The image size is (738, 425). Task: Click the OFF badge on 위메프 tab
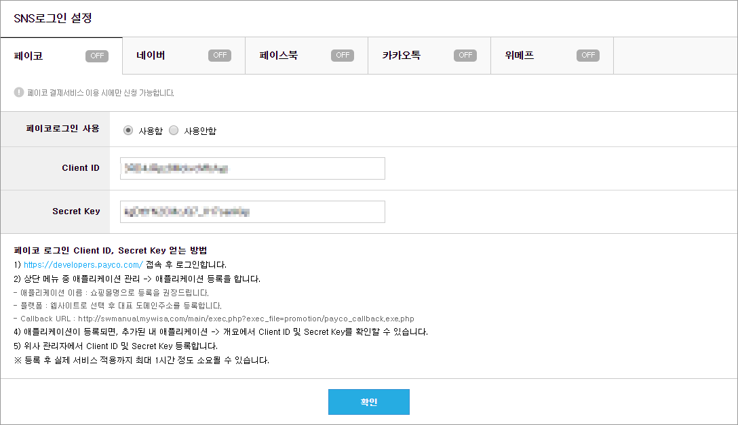coord(588,56)
